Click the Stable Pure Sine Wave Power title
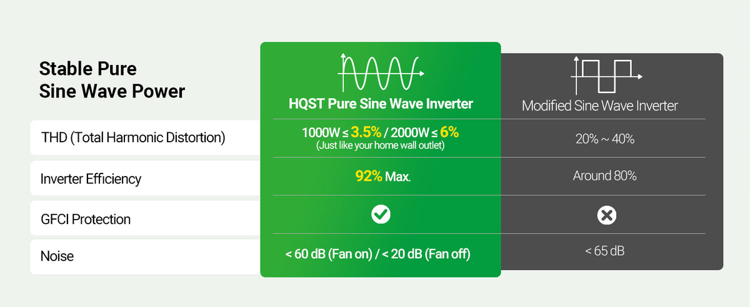Screen dimensions: 750x307 112,80
